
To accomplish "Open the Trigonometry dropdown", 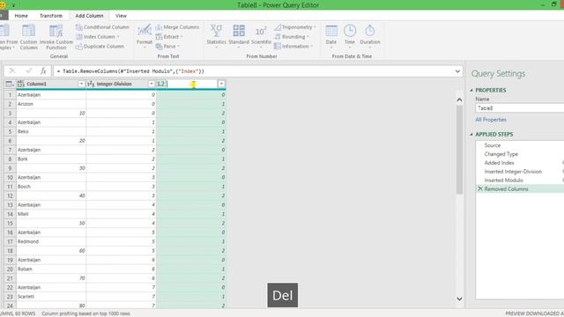I will [x=295, y=27].
